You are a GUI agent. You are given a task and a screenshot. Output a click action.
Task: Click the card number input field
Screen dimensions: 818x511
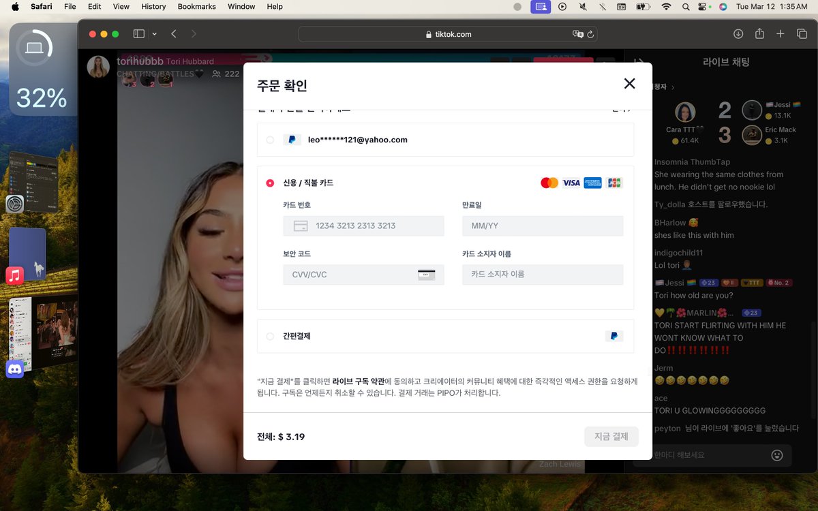point(363,226)
